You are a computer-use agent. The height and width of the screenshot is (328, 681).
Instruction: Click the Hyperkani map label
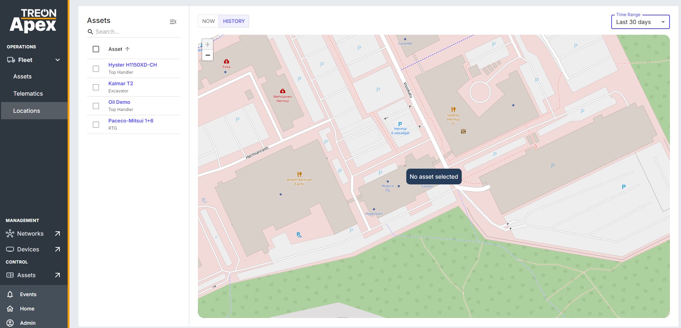(374, 214)
